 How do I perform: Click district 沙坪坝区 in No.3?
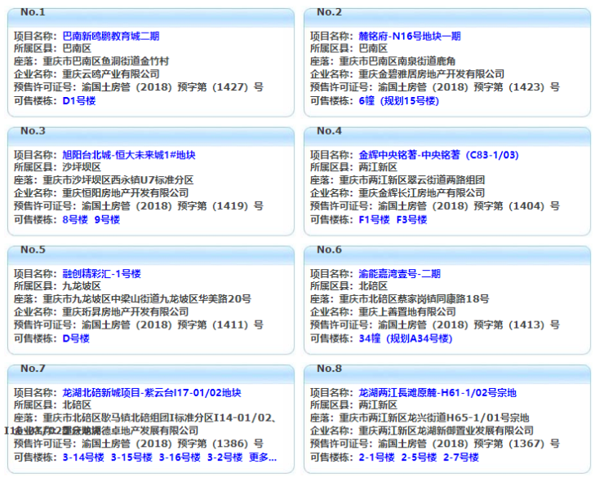(82, 167)
